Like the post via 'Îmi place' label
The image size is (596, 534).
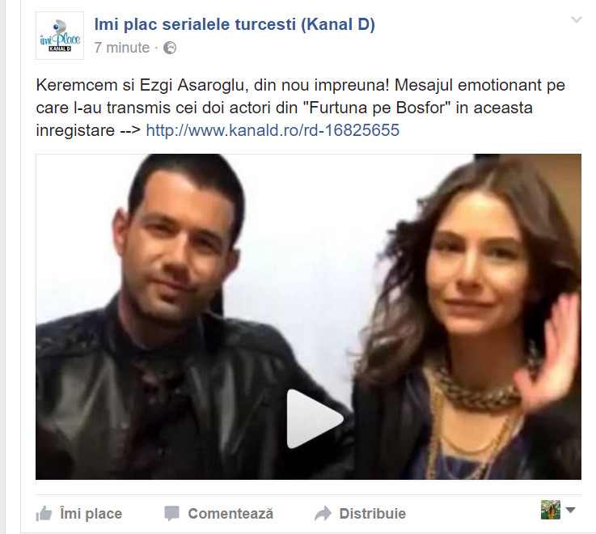[x=91, y=514]
